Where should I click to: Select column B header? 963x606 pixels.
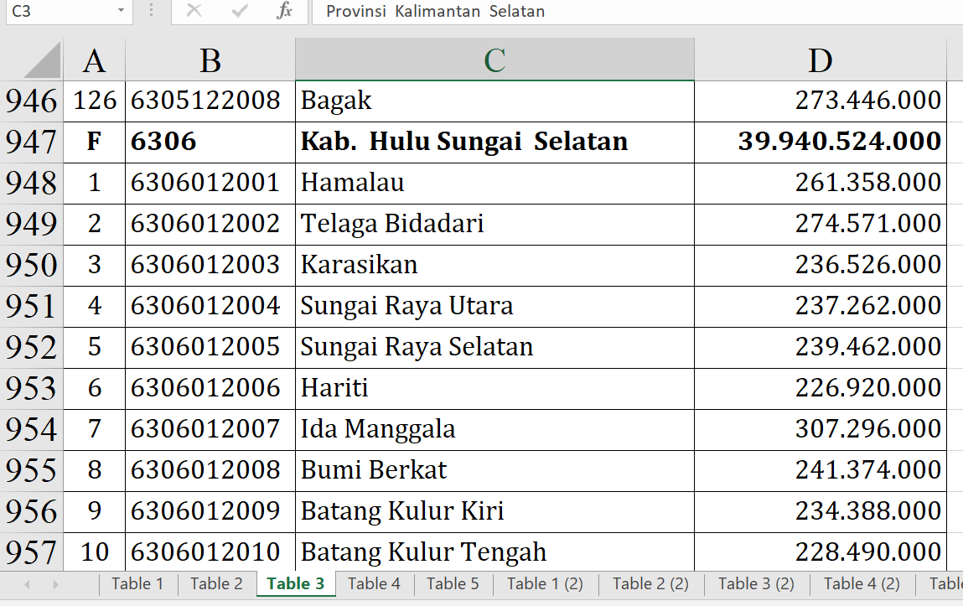(210, 60)
